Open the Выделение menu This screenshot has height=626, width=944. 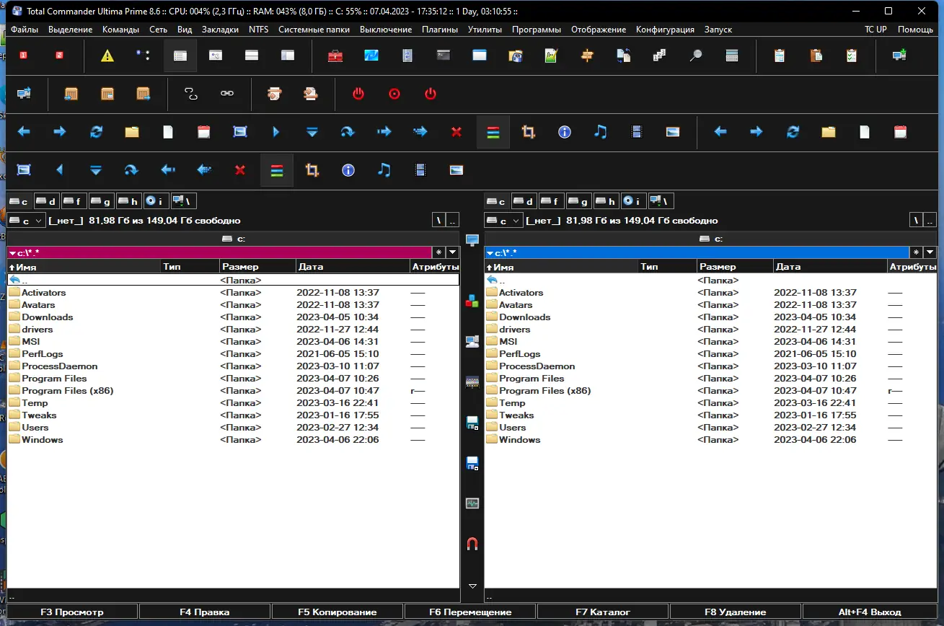(71, 30)
